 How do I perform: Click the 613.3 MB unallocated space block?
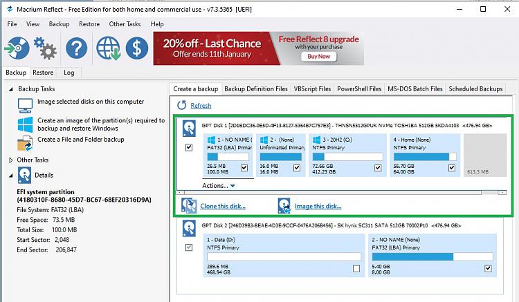pyautogui.click(x=485, y=155)
